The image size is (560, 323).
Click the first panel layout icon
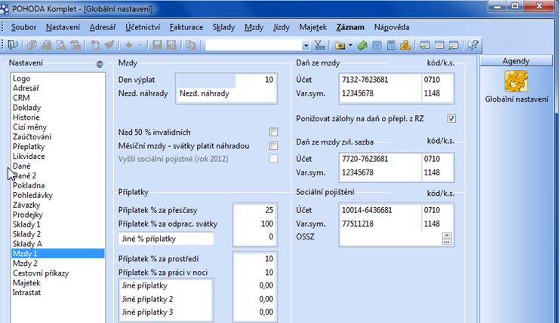pyautogui.click(x=425, y=45)
